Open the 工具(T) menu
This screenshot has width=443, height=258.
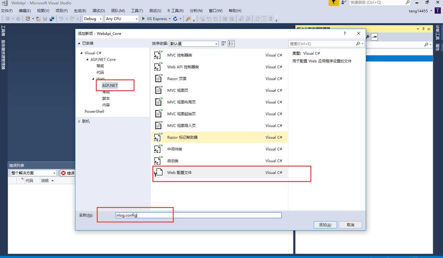[x=137, y=11]
